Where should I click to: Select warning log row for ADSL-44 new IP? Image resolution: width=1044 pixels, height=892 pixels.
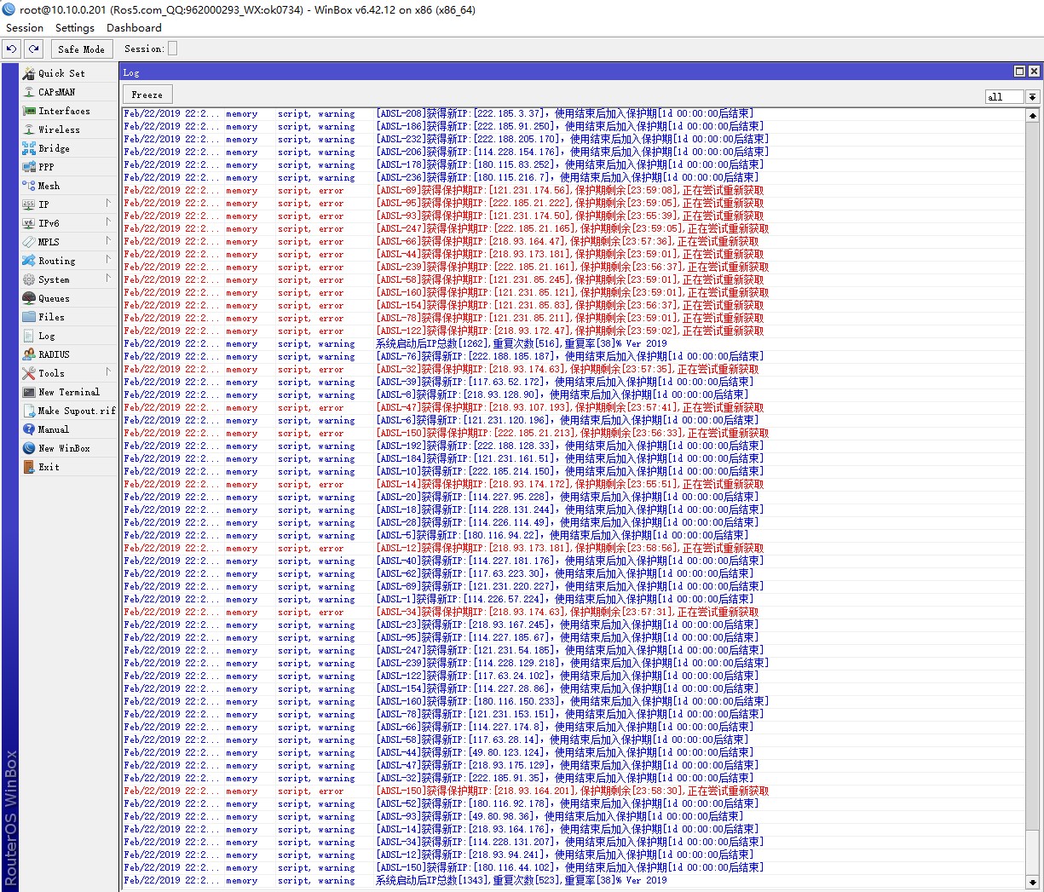click(x=574, y=752)
